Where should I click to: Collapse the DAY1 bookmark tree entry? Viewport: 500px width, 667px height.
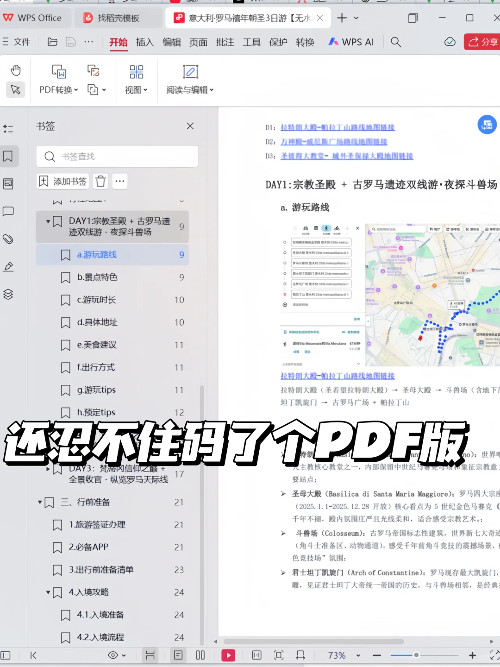[48, 221]
